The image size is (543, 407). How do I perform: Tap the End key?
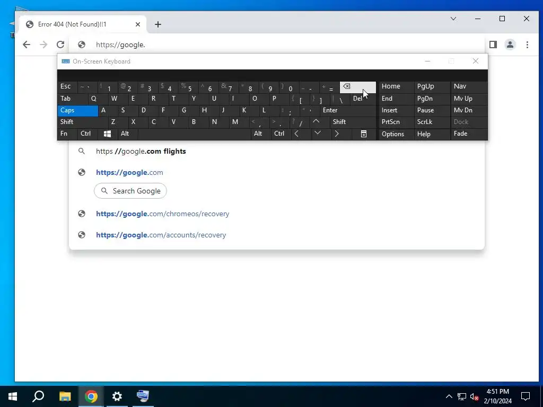[x=397, y=99]
